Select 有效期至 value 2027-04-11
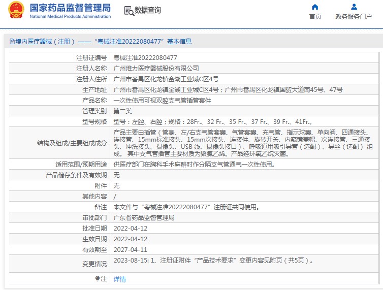Screen dimensions: 383x290 pyautogui.click(x=131, y=250)
